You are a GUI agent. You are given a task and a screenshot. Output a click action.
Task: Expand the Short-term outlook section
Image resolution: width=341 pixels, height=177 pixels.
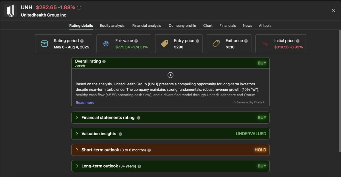tap(170, 150)
